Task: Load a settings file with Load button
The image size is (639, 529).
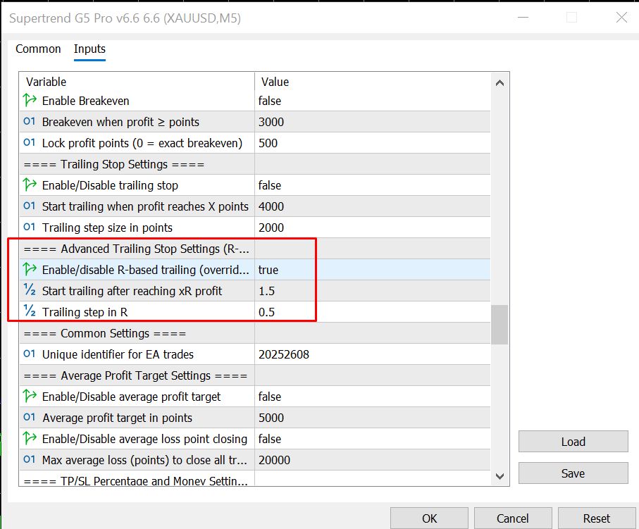Action: (x=573, y=442)
